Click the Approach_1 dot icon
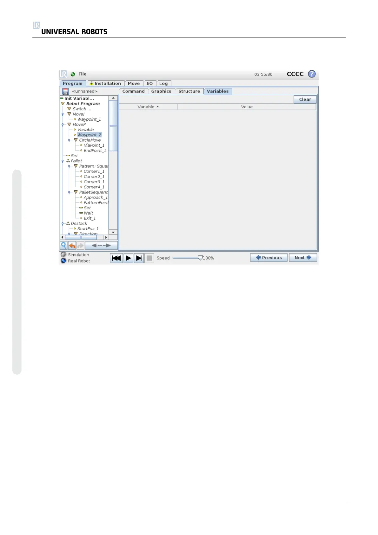Image resolution: width=378 pixels, height=535 pixels. point(81,197)
